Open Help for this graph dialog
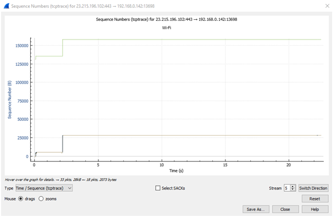Image resolution: width=336 pixels, height=217 pixels. (315, 209)
